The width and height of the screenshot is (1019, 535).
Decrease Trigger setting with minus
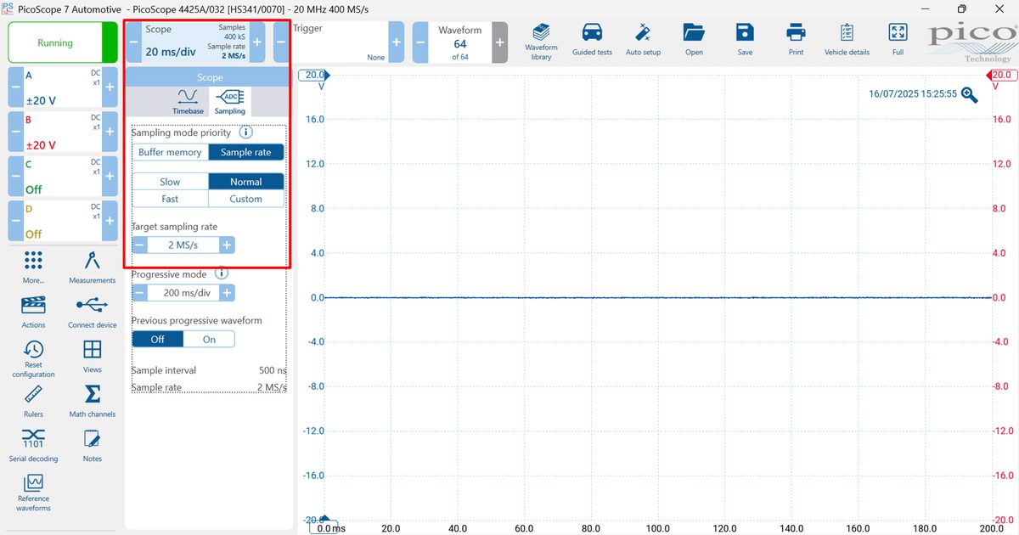280,42
